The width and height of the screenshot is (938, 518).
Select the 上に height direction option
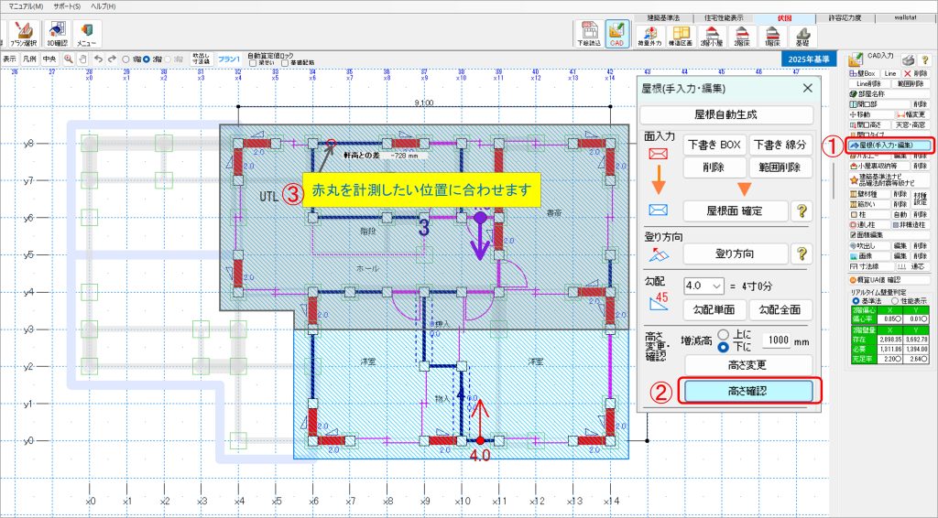click(x=723, y=333)
